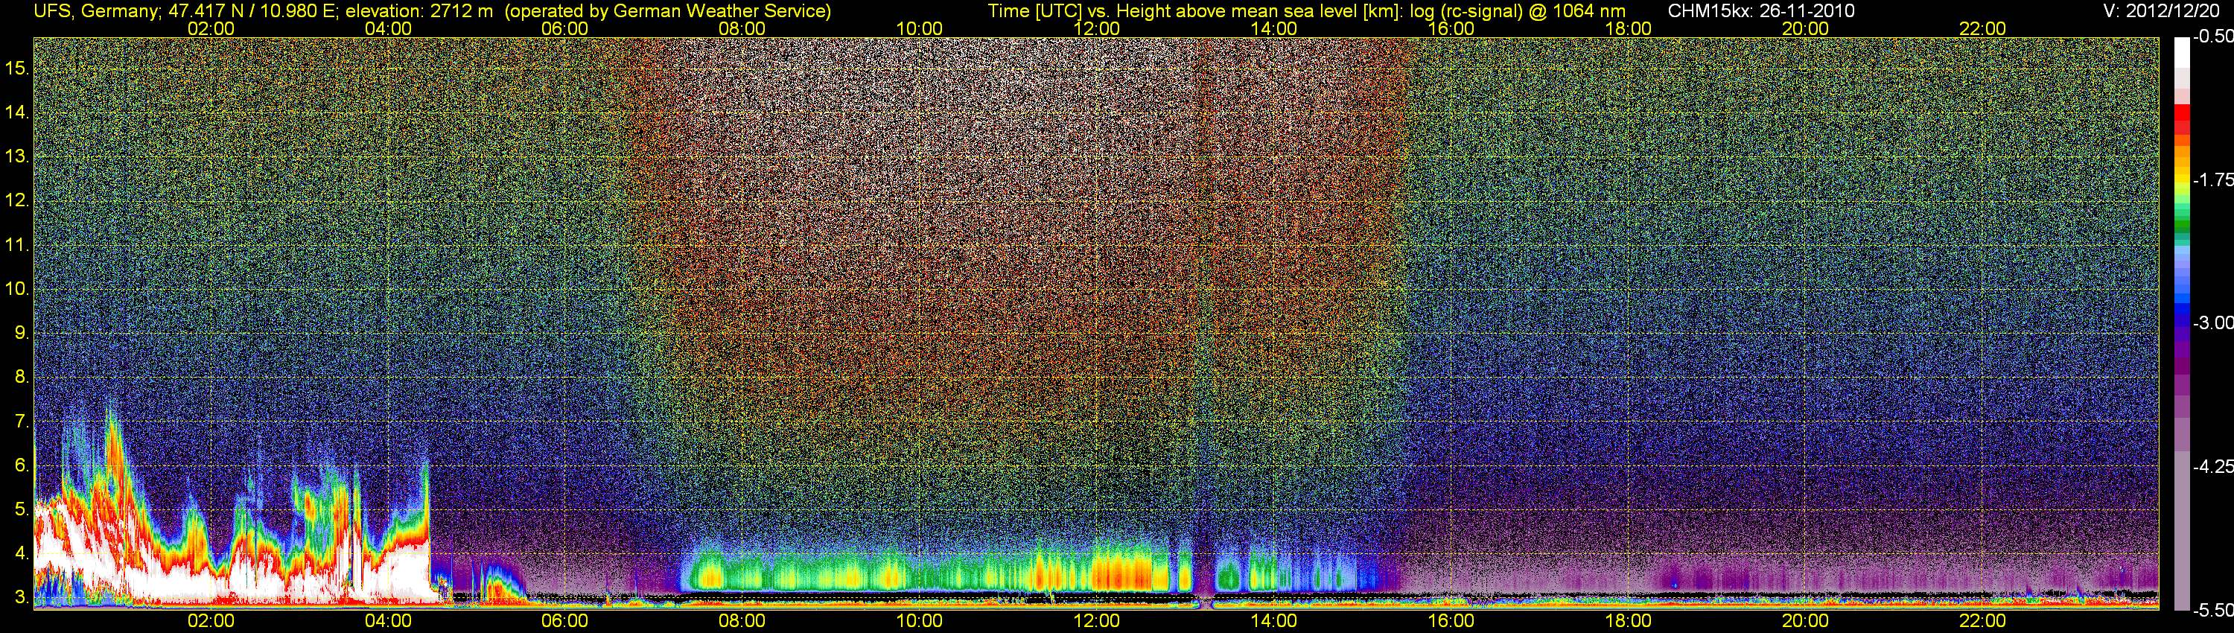
Task: Click the instrument and date label 'CHM15kx: 26-11-2010'
Action: 1761,10
